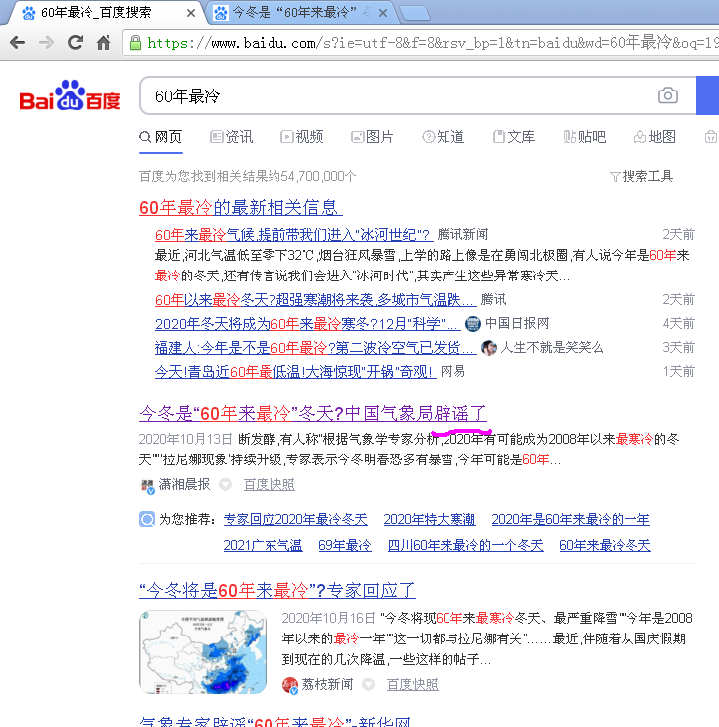Open 2020年冬天将成为60年来最冷寒冬 link
The image size is (719, 727).
[308, 323]
